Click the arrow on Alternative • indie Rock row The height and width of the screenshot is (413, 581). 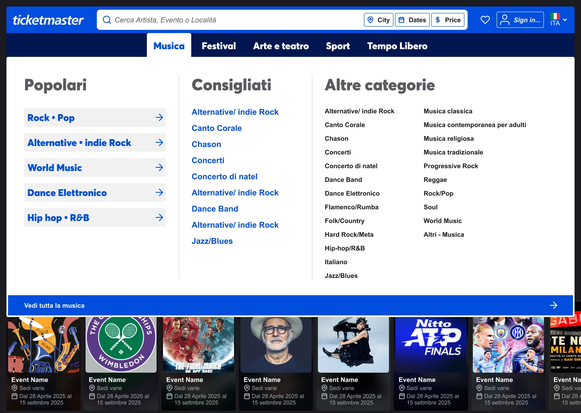[159, 142]
